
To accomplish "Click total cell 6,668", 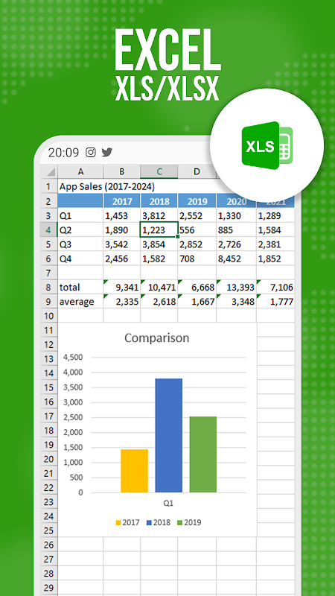I will 197,287.
